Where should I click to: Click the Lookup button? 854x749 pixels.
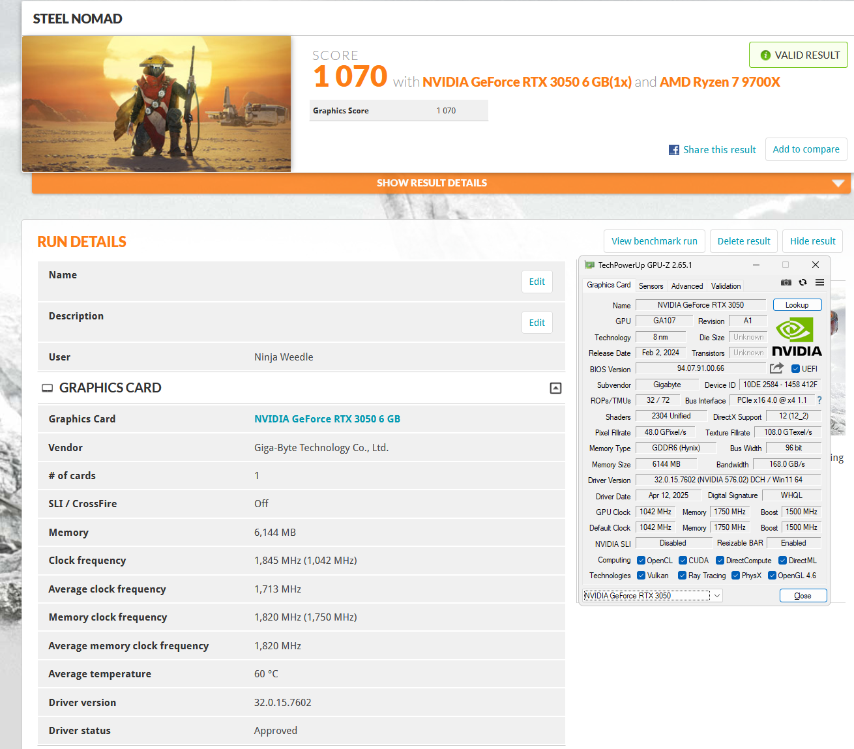[x=797, y=305]
